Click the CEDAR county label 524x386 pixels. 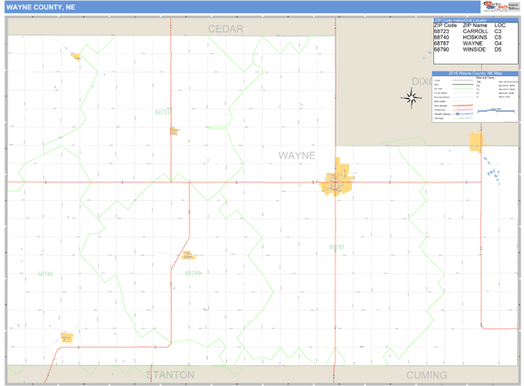(225, 29)
